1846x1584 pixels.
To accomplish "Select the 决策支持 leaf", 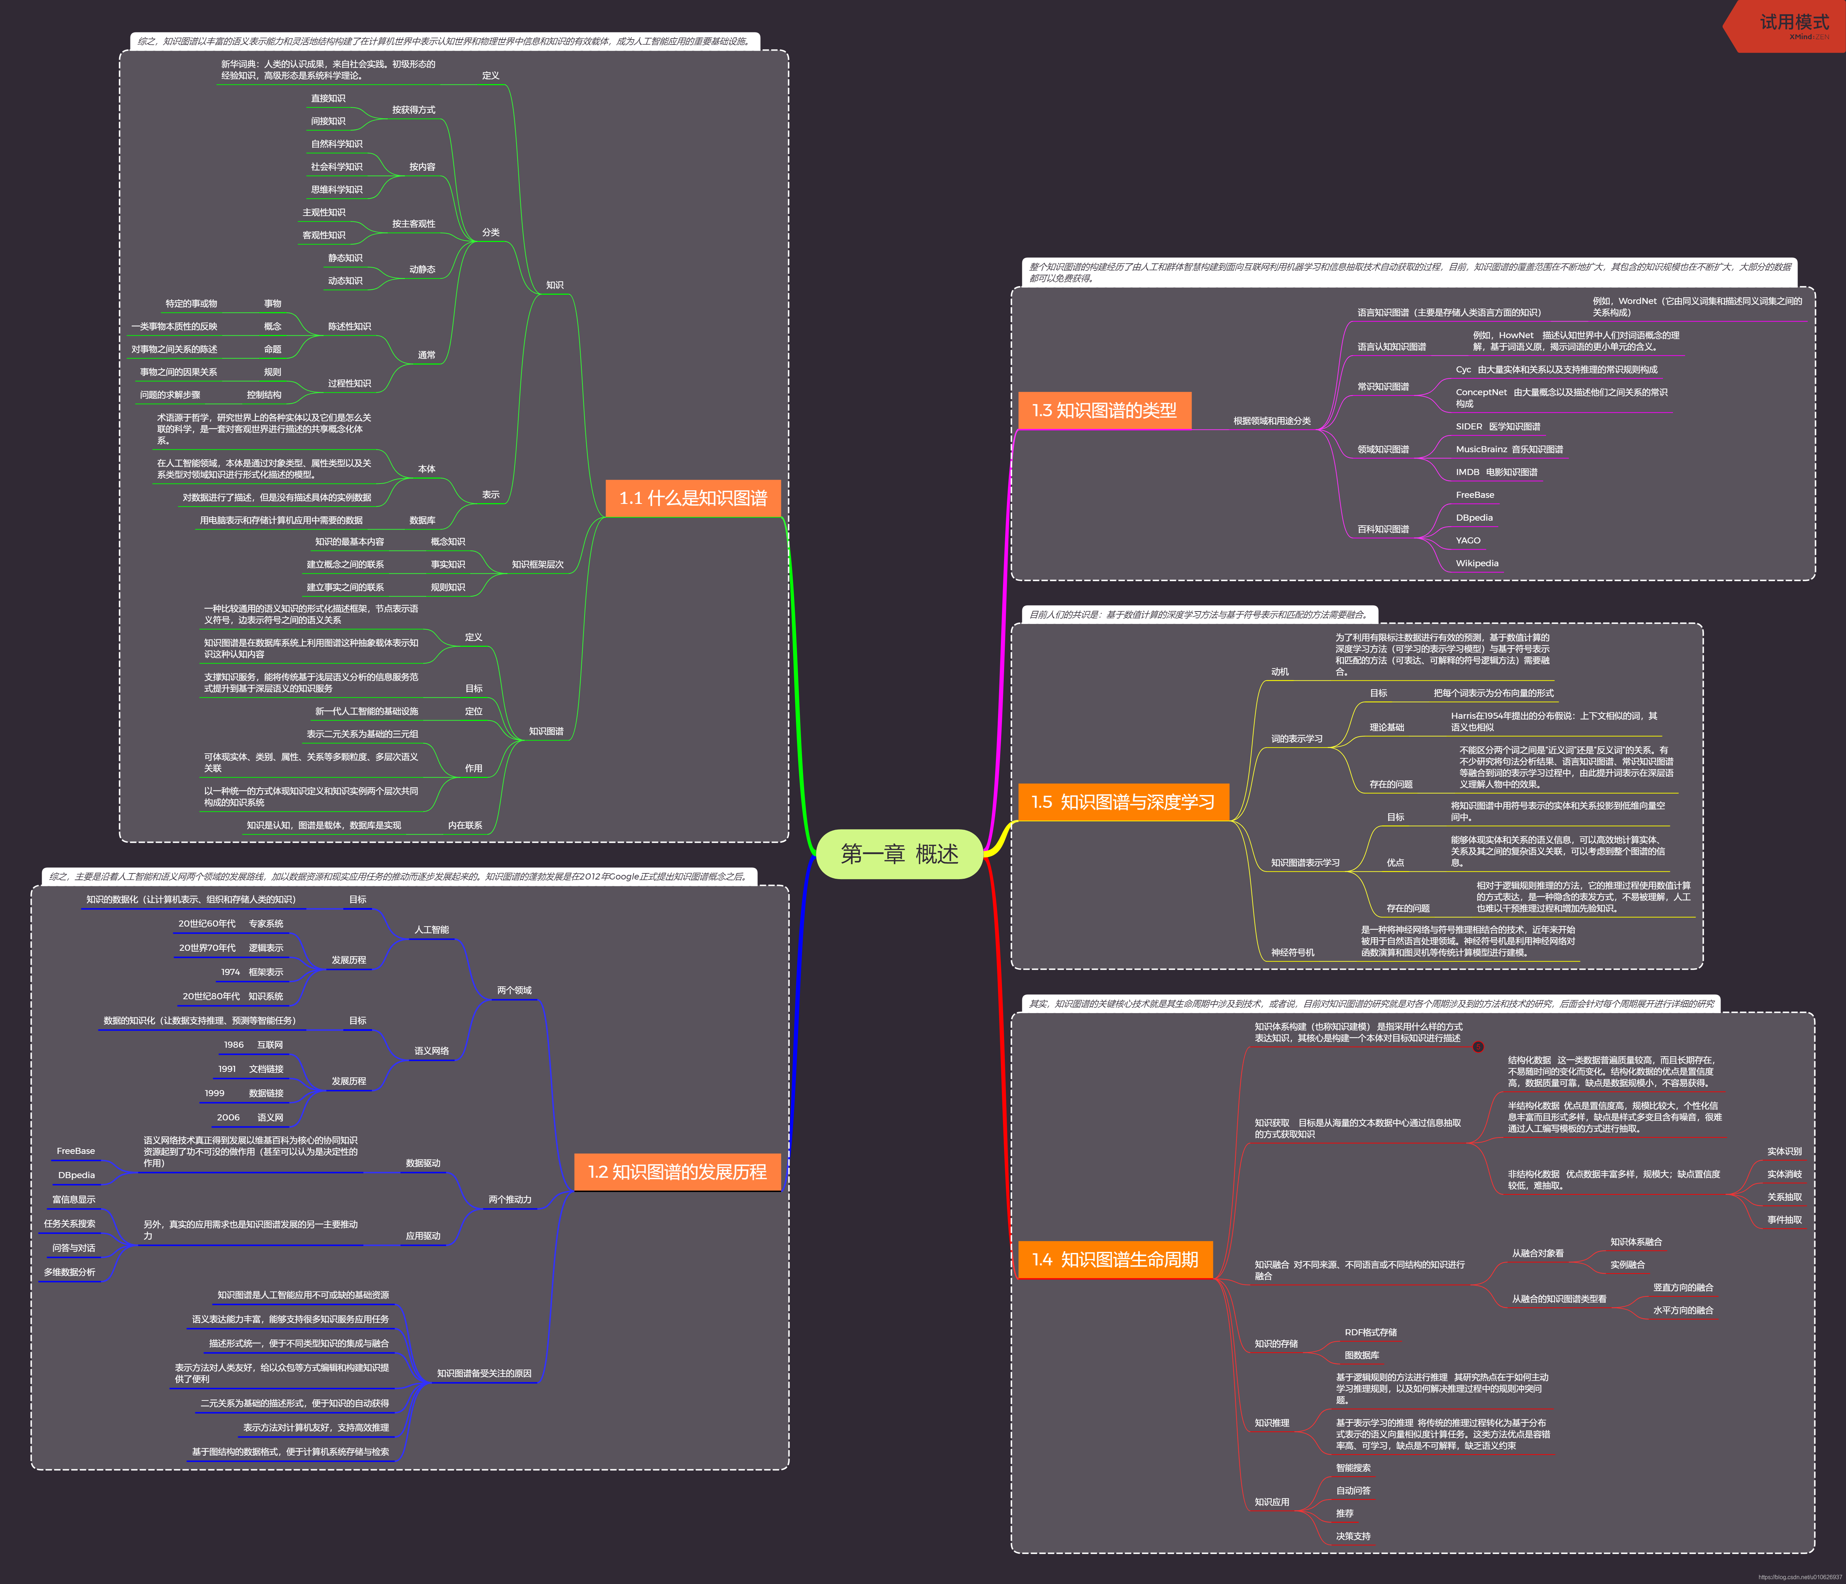I will coord(1353,1536).
